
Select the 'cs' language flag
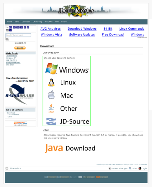point(14,27)
